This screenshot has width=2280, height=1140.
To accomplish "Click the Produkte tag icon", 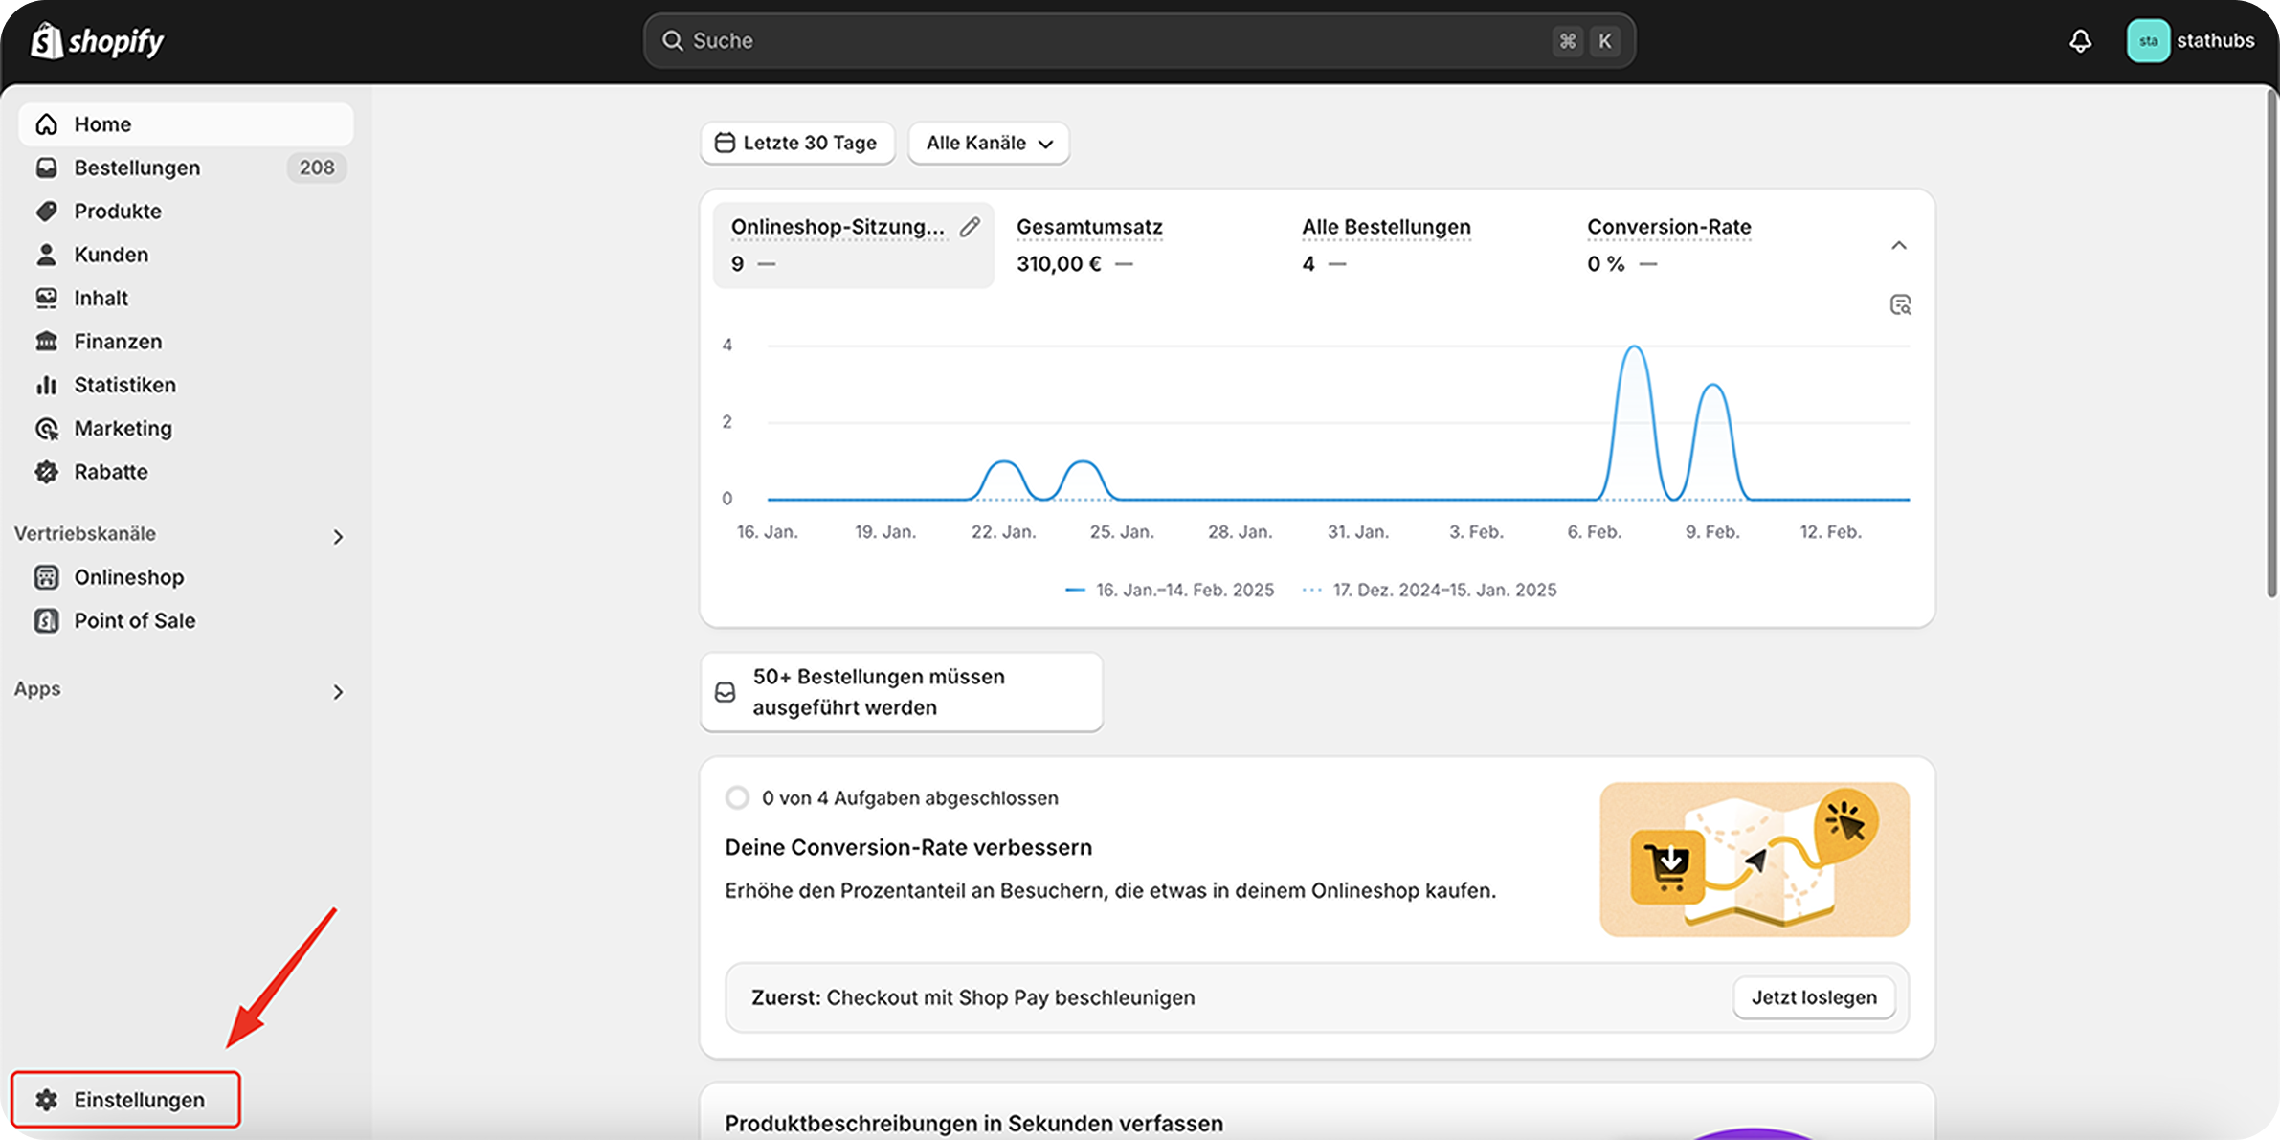I will tap(46, 212).
